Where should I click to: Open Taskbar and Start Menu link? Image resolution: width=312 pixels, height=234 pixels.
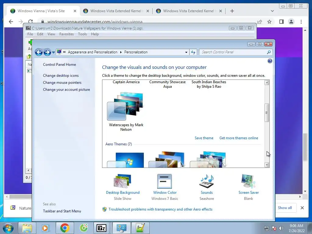pos(62,211)
